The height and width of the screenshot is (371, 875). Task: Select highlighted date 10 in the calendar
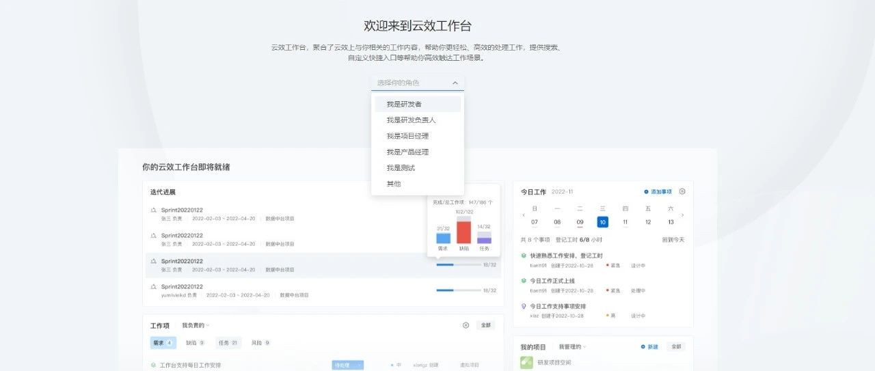pyautogui.click(x=602, y=222)
